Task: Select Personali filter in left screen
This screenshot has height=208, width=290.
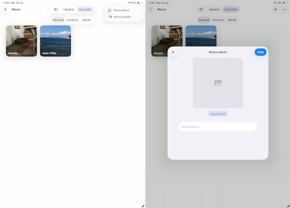Action: [58, 20]
